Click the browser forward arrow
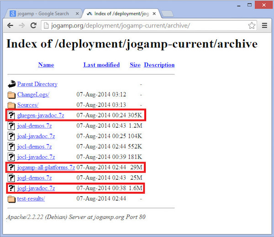The width and height of the screenshot is (274, 237). pos(21,26)
